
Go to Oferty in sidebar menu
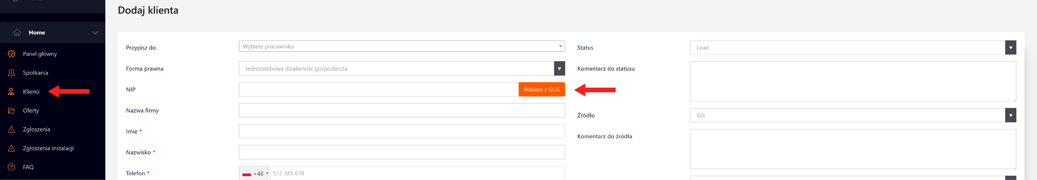31,110
